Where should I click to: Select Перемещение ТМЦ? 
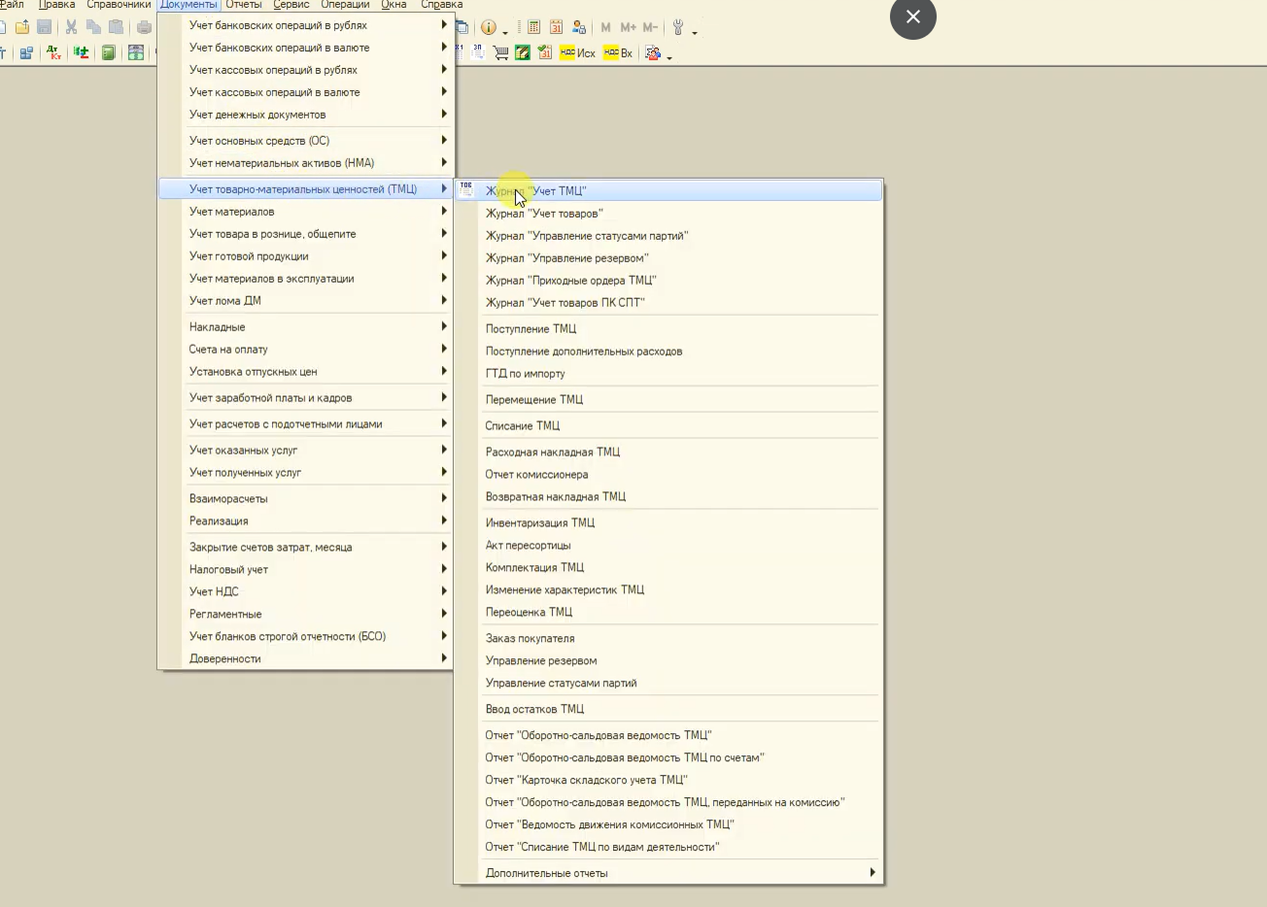tap(668, 400)
